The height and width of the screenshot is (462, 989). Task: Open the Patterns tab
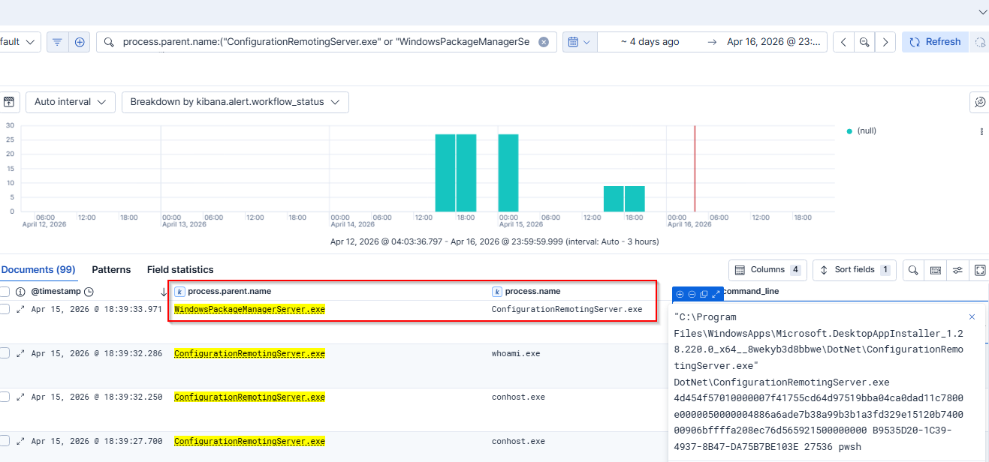click(x=111, y=269)
